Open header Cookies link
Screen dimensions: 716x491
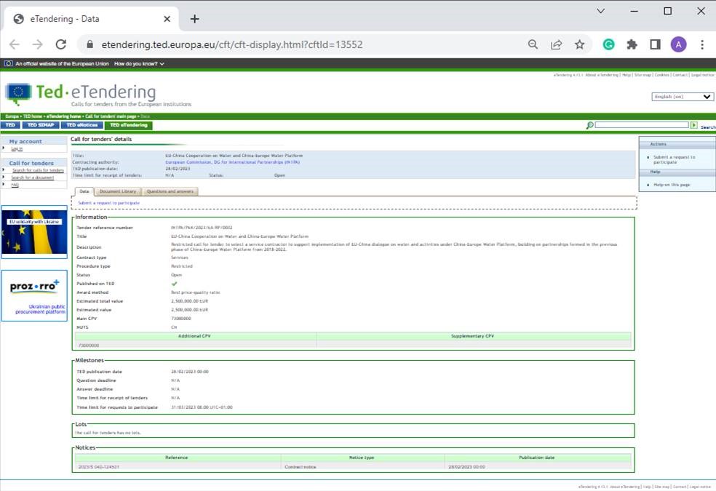click(x=661, y=75)
